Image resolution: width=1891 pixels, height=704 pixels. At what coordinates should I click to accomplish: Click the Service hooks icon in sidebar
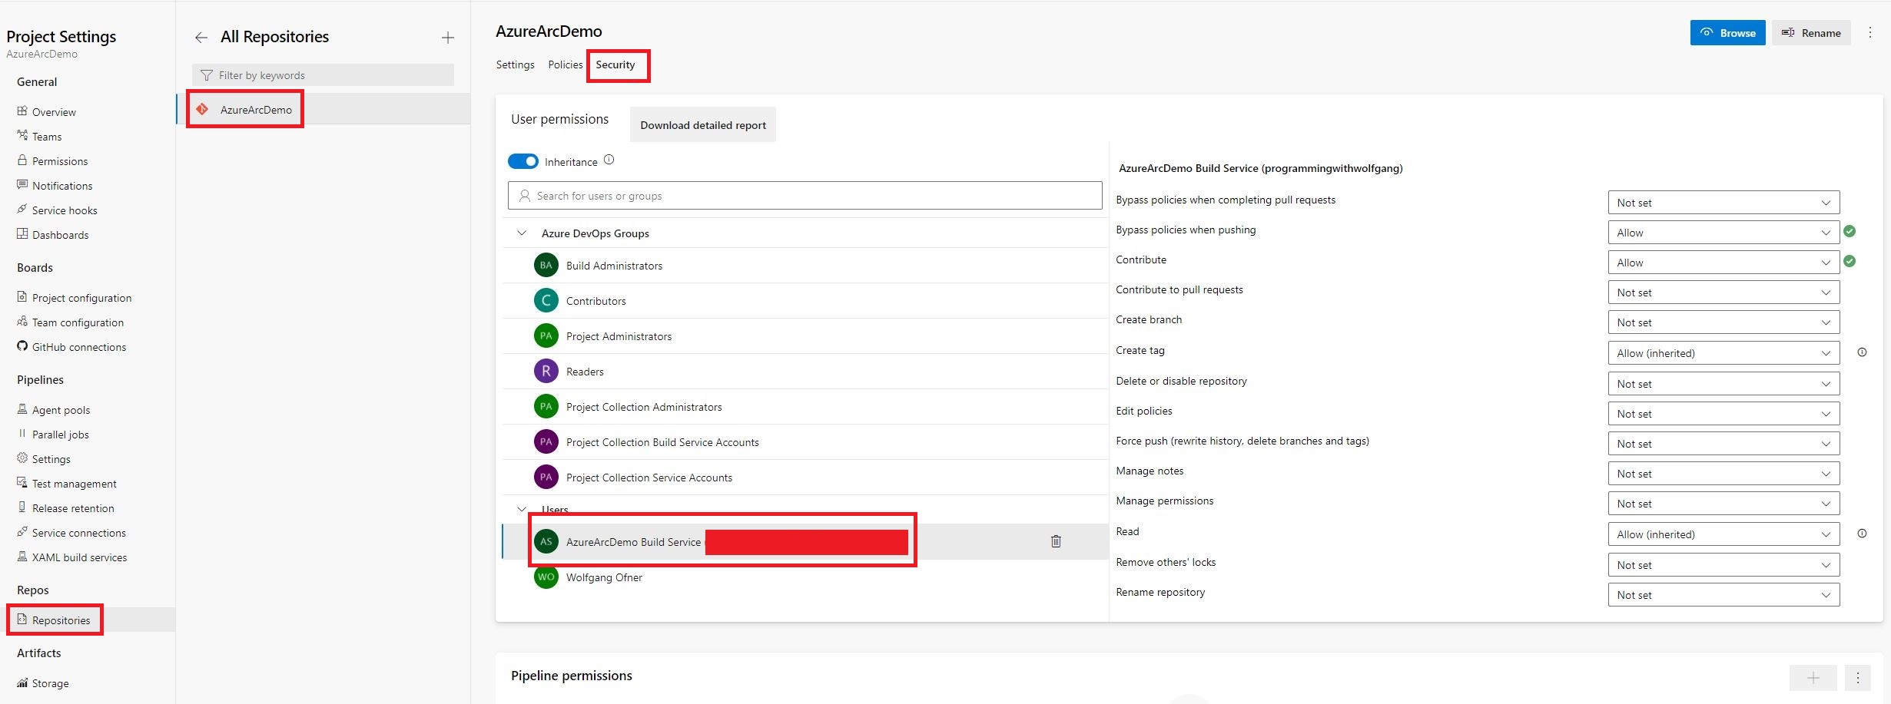22,210
